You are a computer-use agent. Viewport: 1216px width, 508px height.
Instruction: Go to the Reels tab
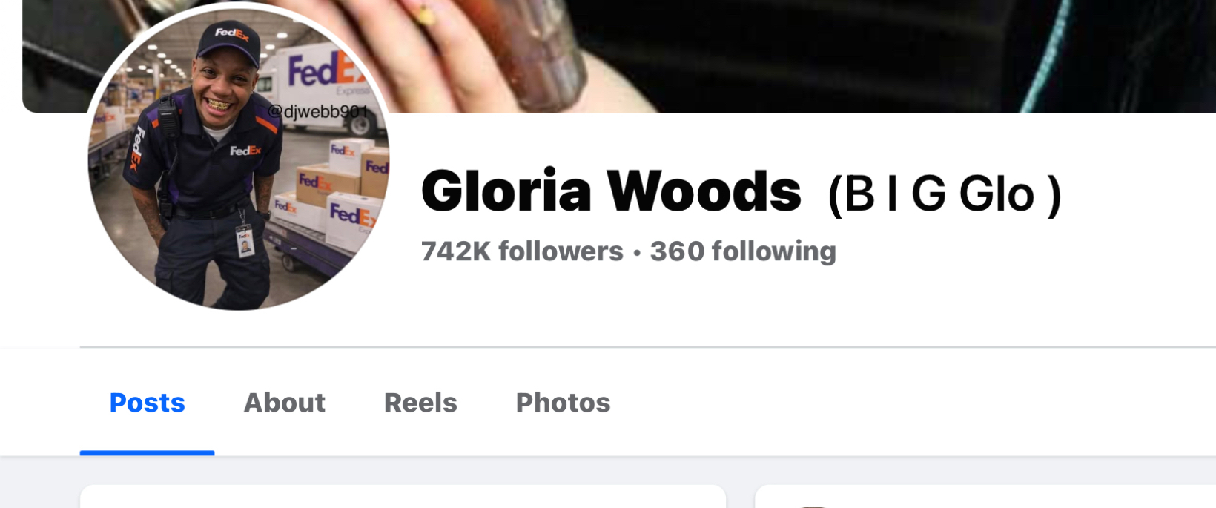[x=420, y=403]
